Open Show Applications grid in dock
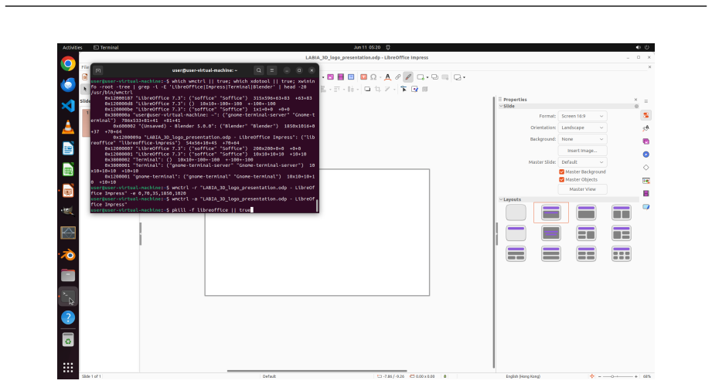Screen dimensions: 712x384 [x=68, y=367]
